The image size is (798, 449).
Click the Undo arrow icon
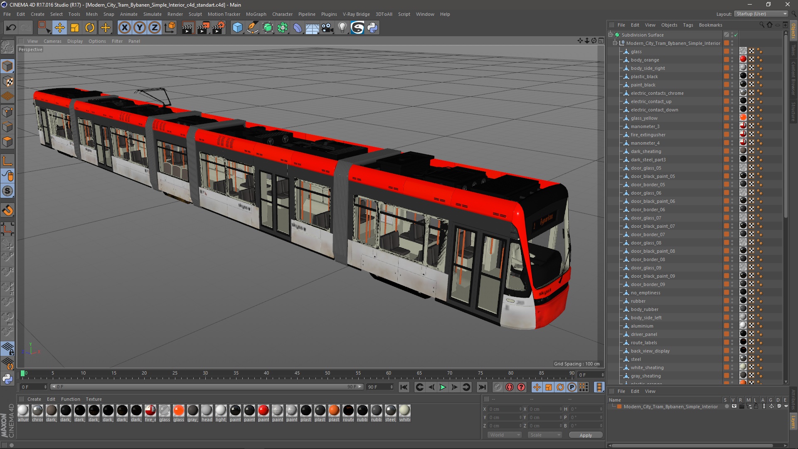(11, 28)
